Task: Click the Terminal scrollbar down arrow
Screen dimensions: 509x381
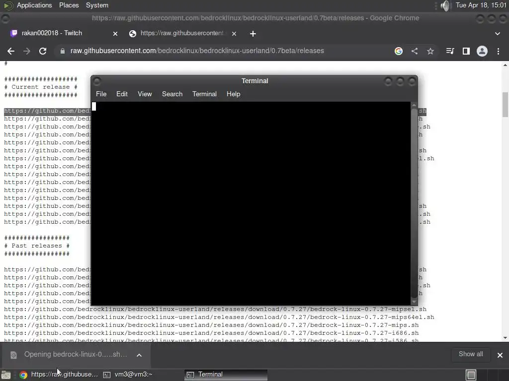Action: 414,302
